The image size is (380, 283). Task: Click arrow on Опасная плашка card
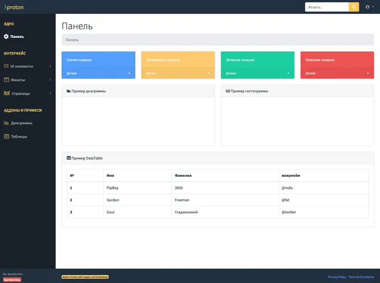point(368,73)
